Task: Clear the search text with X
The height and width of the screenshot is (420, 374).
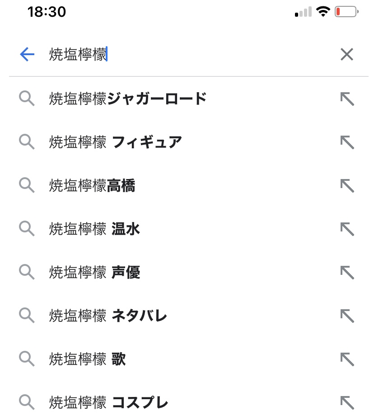Action: coord(346,55)
